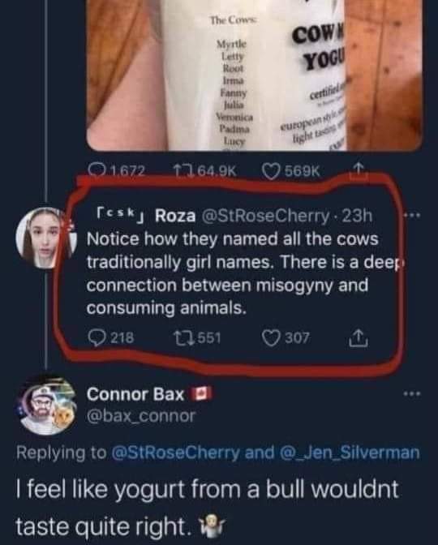Open Roza's tweet text about cow names

click(243, 273)
